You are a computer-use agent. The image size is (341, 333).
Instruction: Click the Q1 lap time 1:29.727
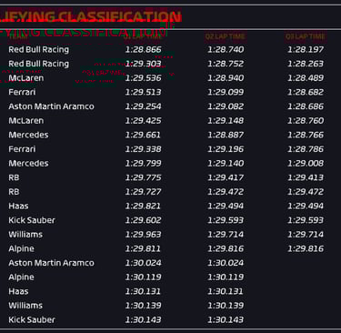(143, 192)
